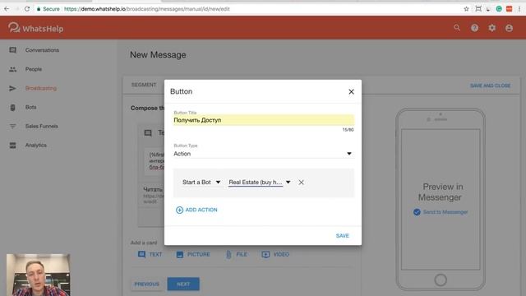Click the Add Action plus icon

point(179,210)
